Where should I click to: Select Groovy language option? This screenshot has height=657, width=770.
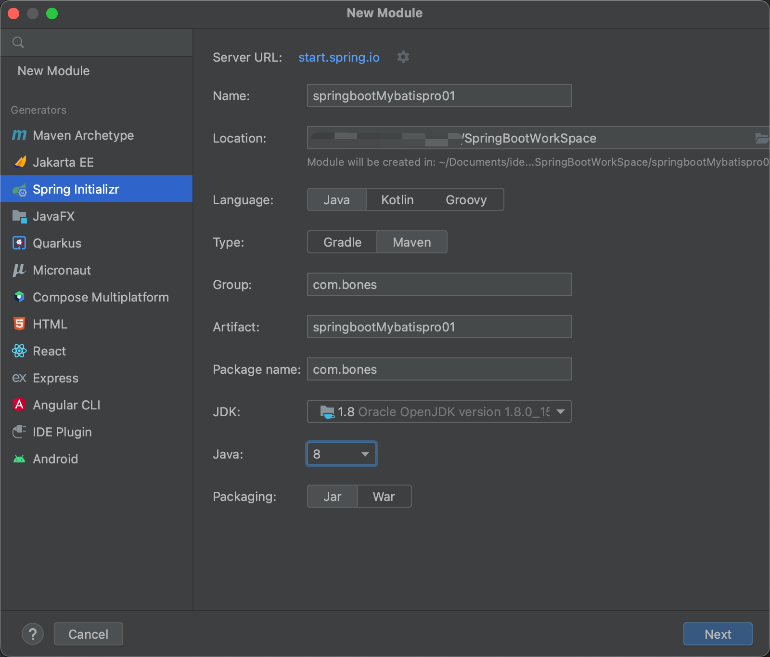pyautogui.click(x=466, y=199)
